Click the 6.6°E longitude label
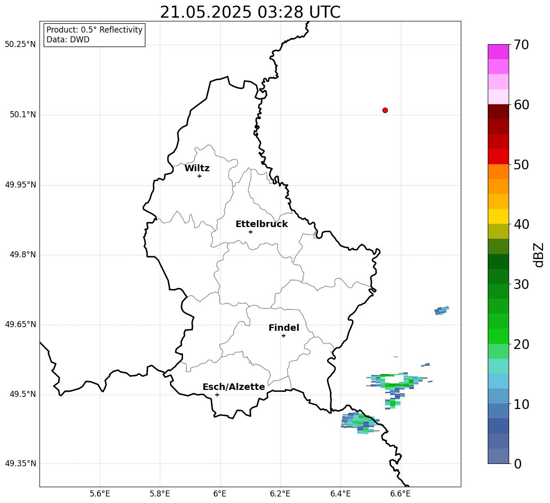The width and height of the screenshot is (550, 503). [x=400, y=494]
